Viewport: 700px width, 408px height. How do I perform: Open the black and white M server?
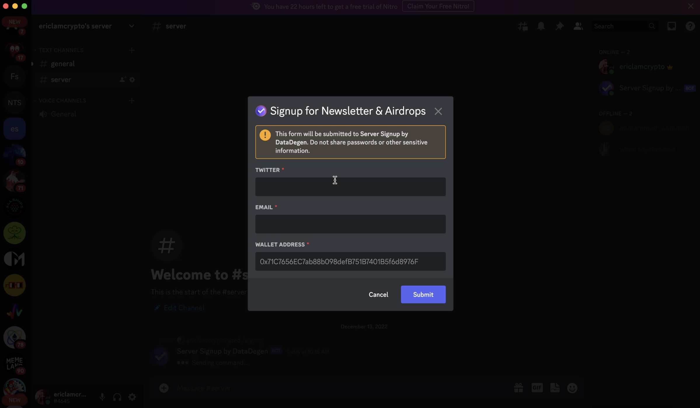pos(14,259)
